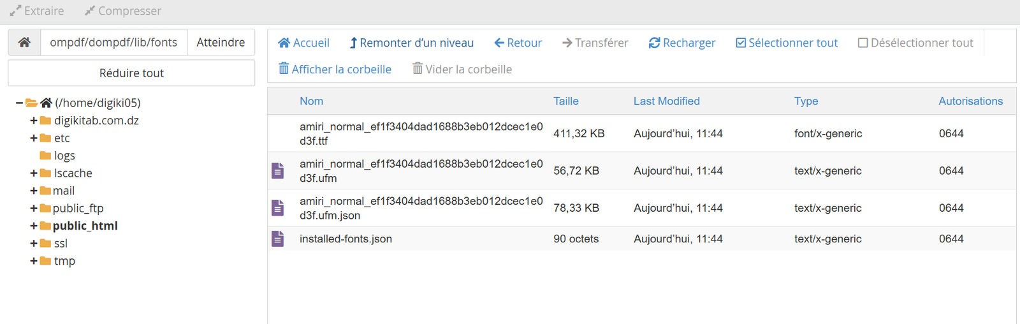The width and height of the screenshot is (1020, 324).
Task: Check Sélectionner tout
Action: pos(741,43)
